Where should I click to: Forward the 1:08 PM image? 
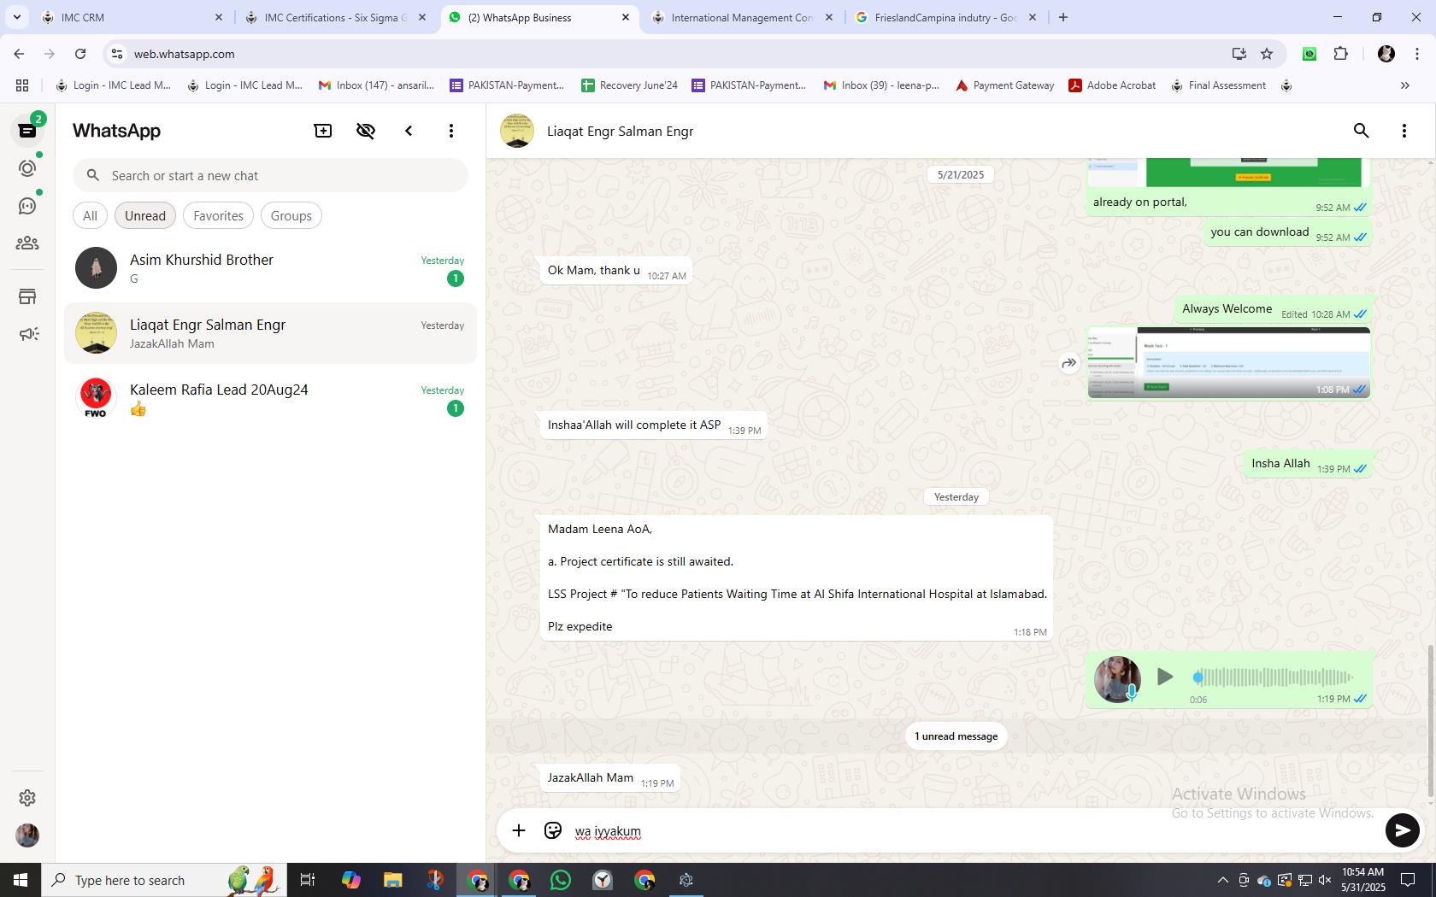[1068, 363]
